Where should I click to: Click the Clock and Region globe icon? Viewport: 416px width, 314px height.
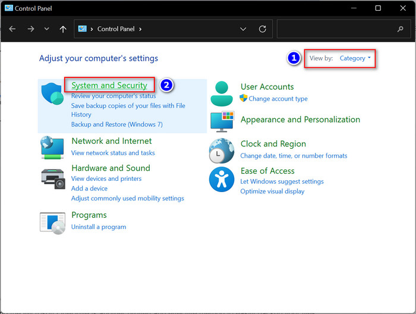coord(222,150)
